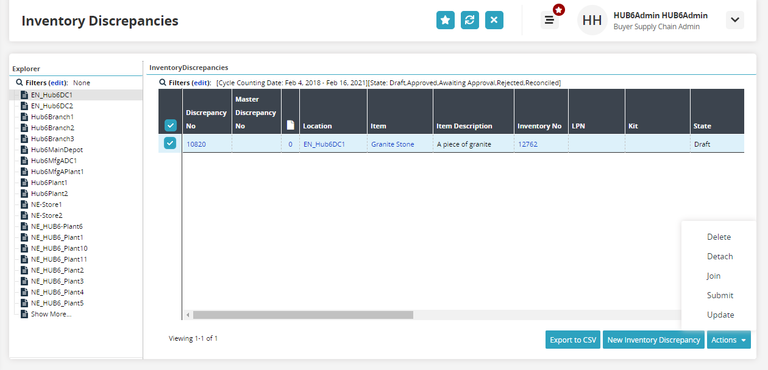The image size is (768, 370).
Task: Uncheck the row checkbox for discrepancy 10820
Action: (x=170, y=144)
